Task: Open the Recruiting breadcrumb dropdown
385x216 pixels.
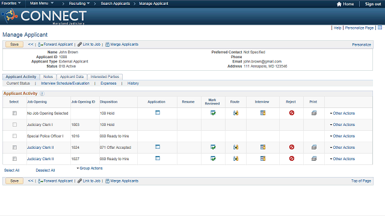Action: coord(79,4)
